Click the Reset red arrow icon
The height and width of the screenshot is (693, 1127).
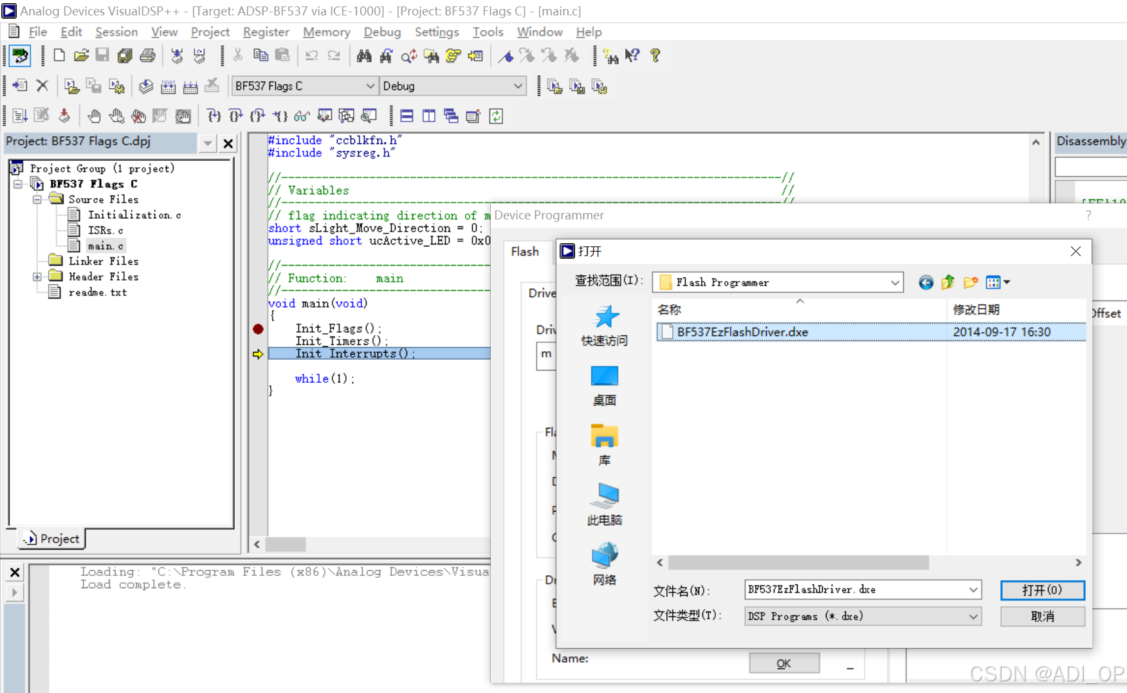(64, 116)
